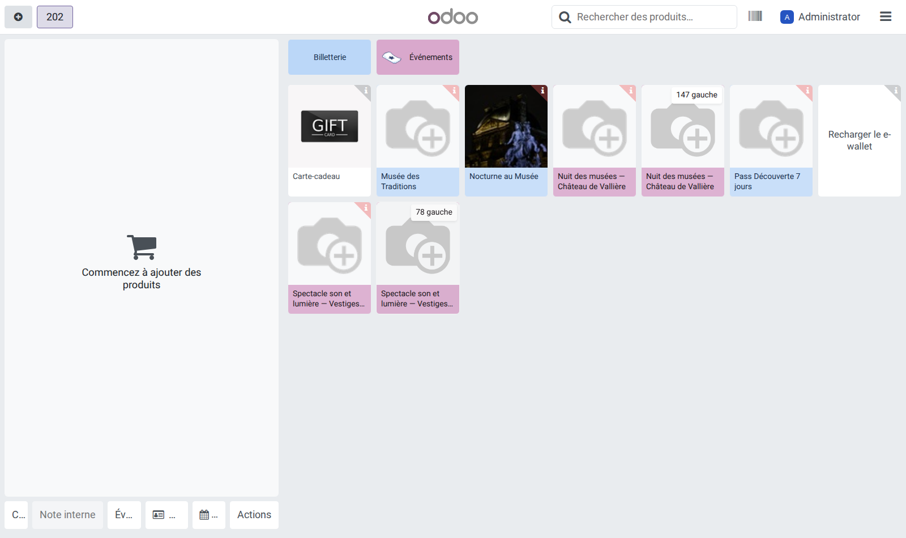Click the Odoo logo
Screen dimensions: 906x538
pos(453,17)
